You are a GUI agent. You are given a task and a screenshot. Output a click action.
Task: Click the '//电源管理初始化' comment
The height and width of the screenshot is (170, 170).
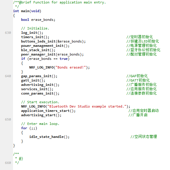coord(141,46)
